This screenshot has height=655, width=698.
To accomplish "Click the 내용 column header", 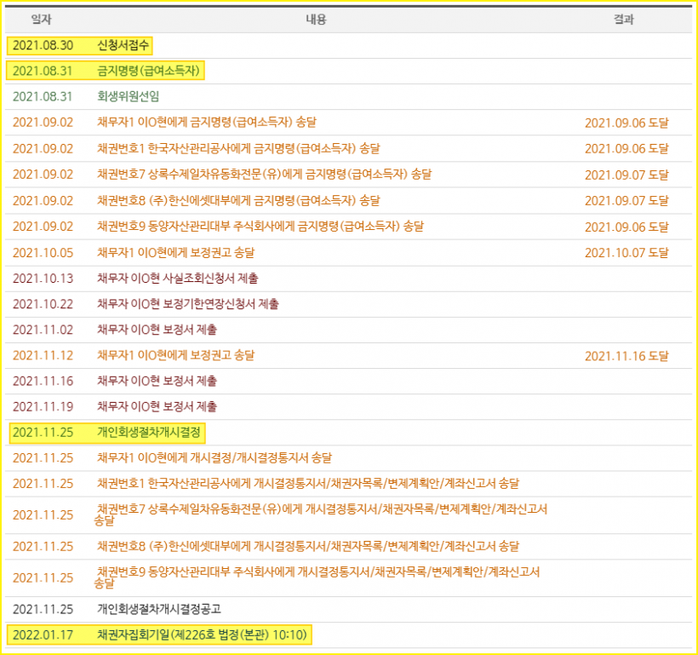I will coord(316,19).
